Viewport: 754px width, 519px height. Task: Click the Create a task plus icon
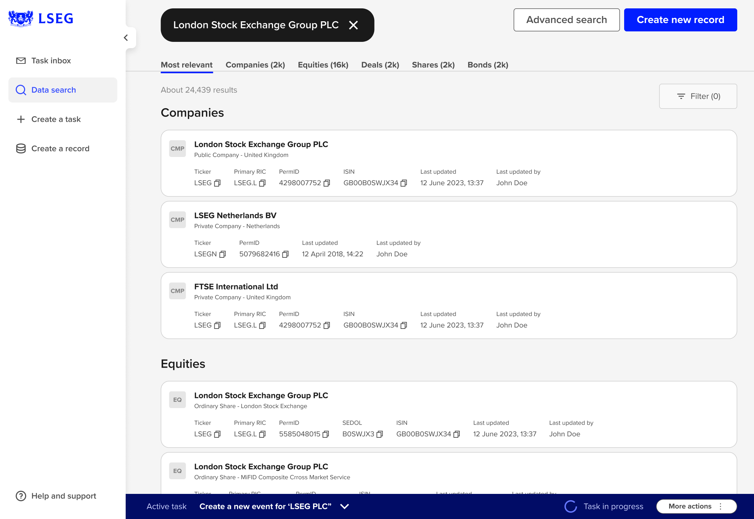[x=21, y=119]
